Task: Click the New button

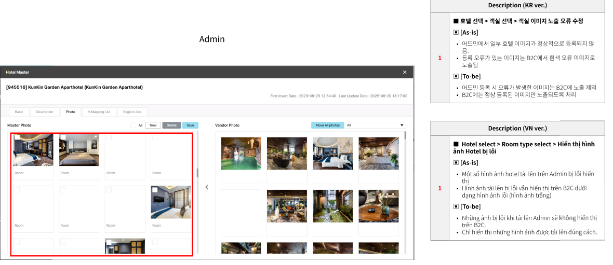Action: pyautogui.click(x=153, y=125)
